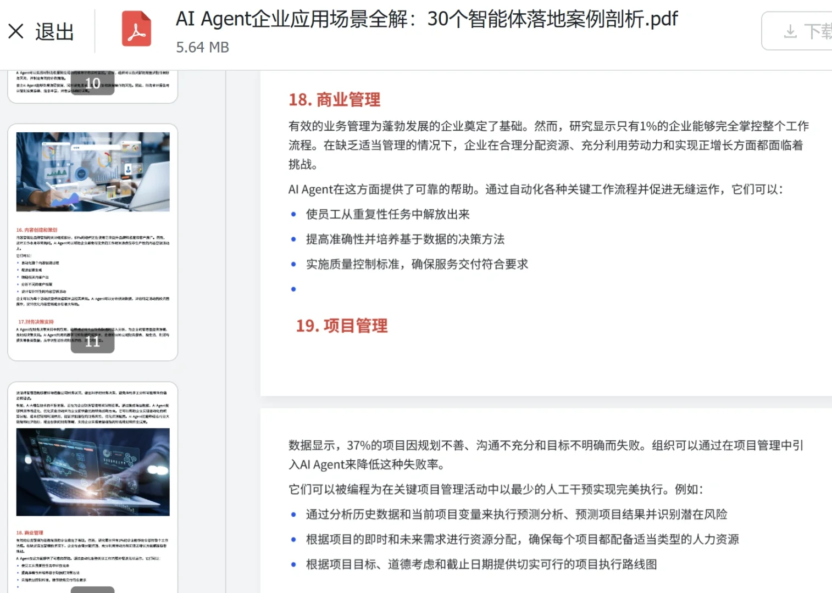Screen dimensions: 832x593
Task: Click the 下载 download button text
Action: point(818,31)
